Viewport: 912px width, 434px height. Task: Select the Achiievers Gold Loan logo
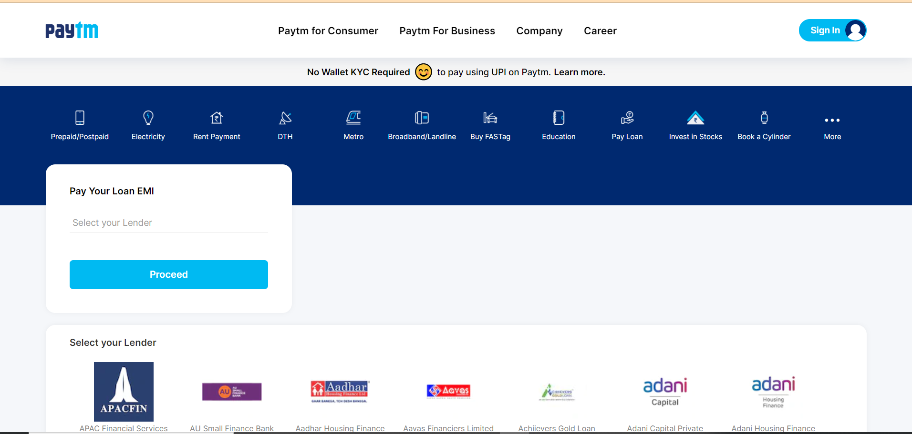click(x=557, y=392)
